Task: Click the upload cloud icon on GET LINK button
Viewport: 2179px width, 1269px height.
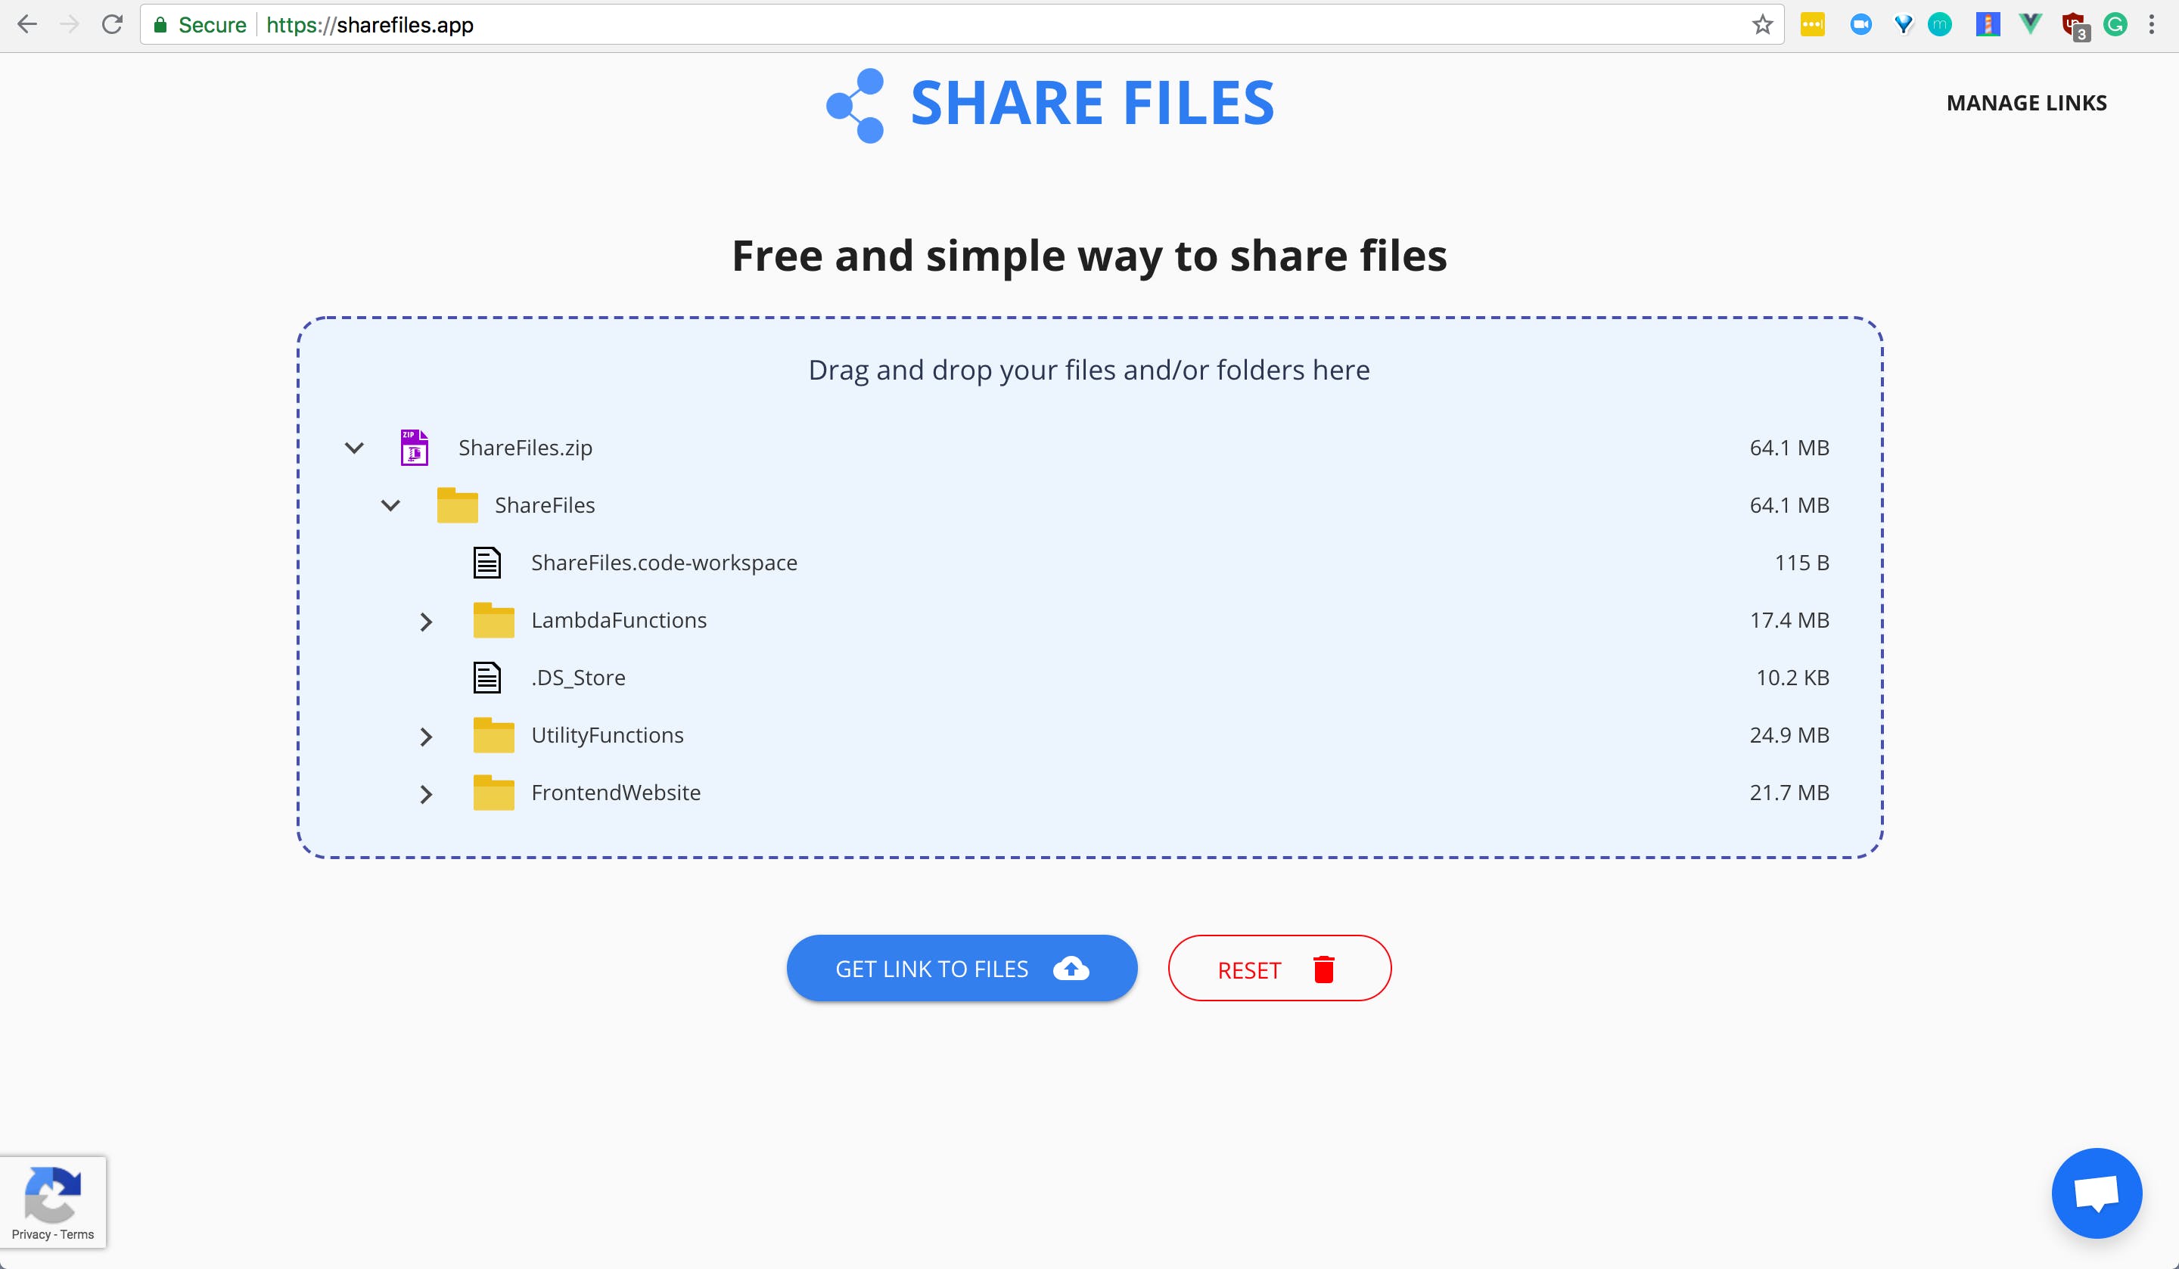Action: click(1071, 968)
